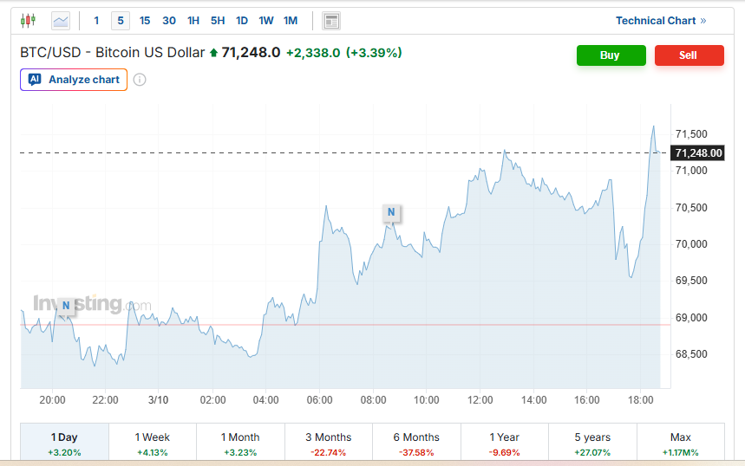The width and height of the screenshot is (745, 466).
Task: Select the 5 minute interval
Action: tap(120, 21)
